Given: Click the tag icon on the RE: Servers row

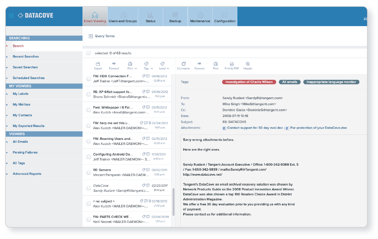Looking at the screenshot, I should pyautogui.click(x=144, y=170).
